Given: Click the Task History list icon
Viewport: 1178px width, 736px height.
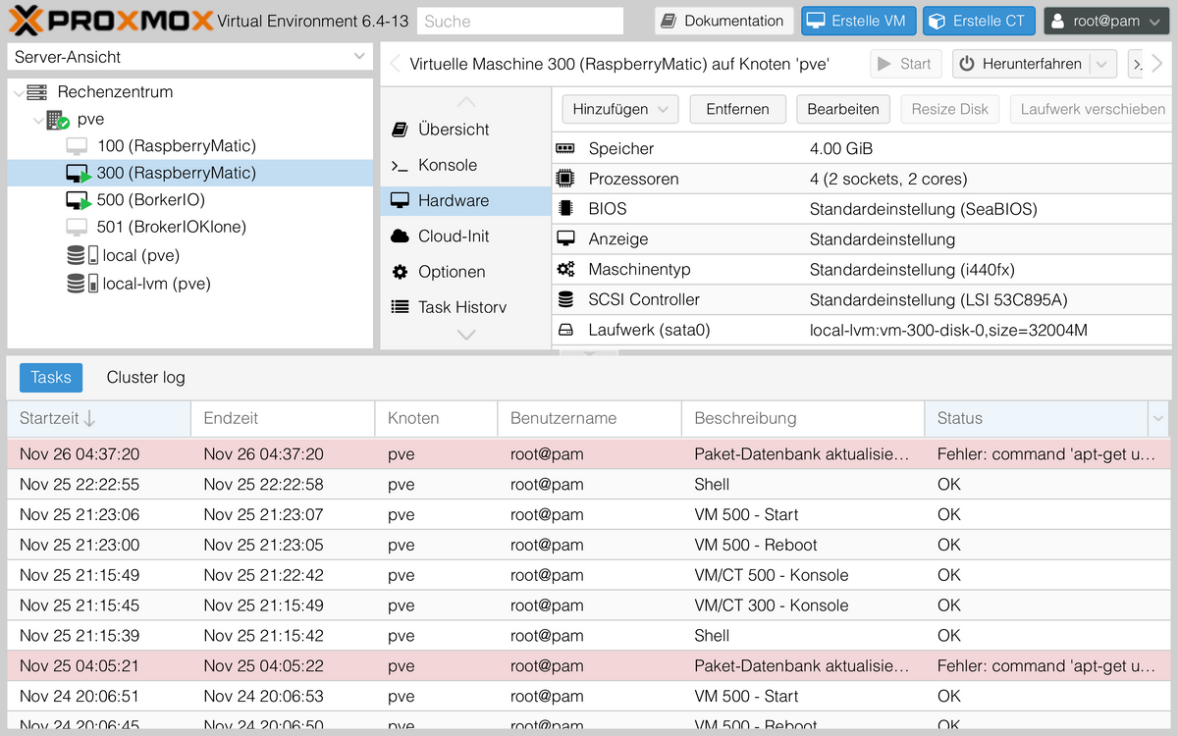Looking at the screenshot, I should pyautogui.click(x=400, y=307).
